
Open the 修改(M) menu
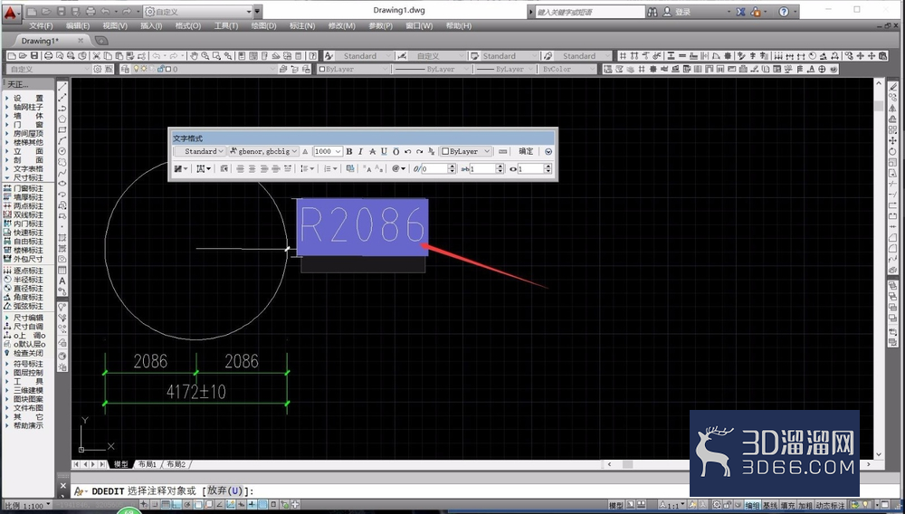[x=342, y=26]
